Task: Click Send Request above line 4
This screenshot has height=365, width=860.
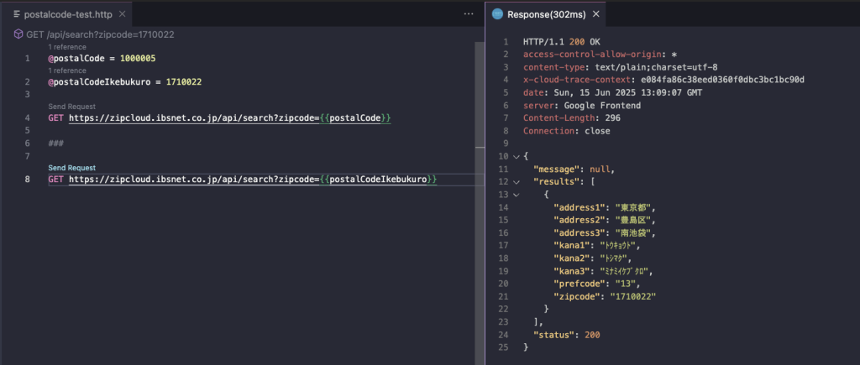Action: click(x=71, y=107)
